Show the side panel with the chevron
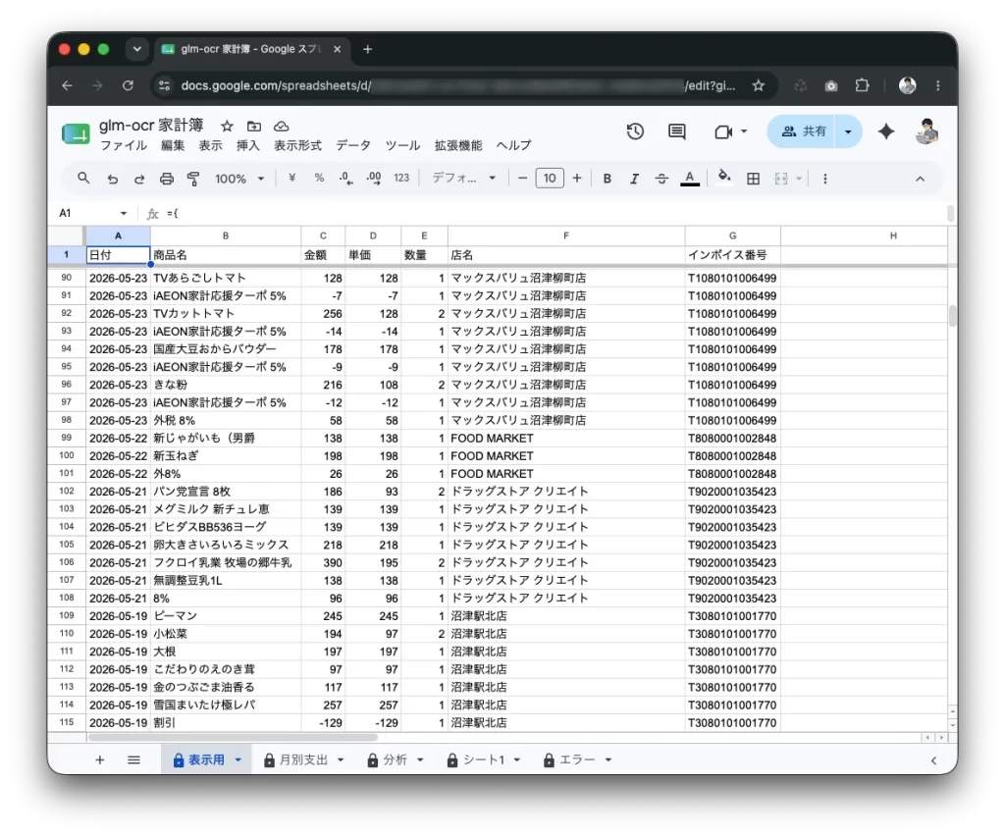 [934, 760]
